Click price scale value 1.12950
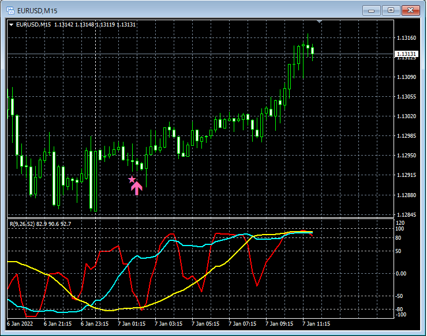 (x=407, y=156)
